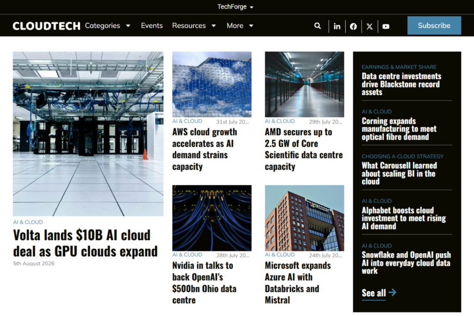Image resolution: width=474 pixels, height=316 pixels.
Task: Read AWS cloud growth accelerates article
Action: 205,149
